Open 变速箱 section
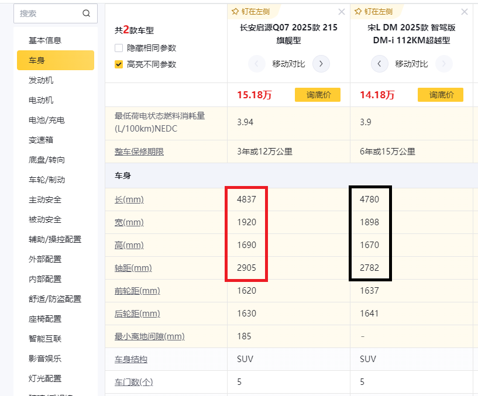 [x=41, y=140]
